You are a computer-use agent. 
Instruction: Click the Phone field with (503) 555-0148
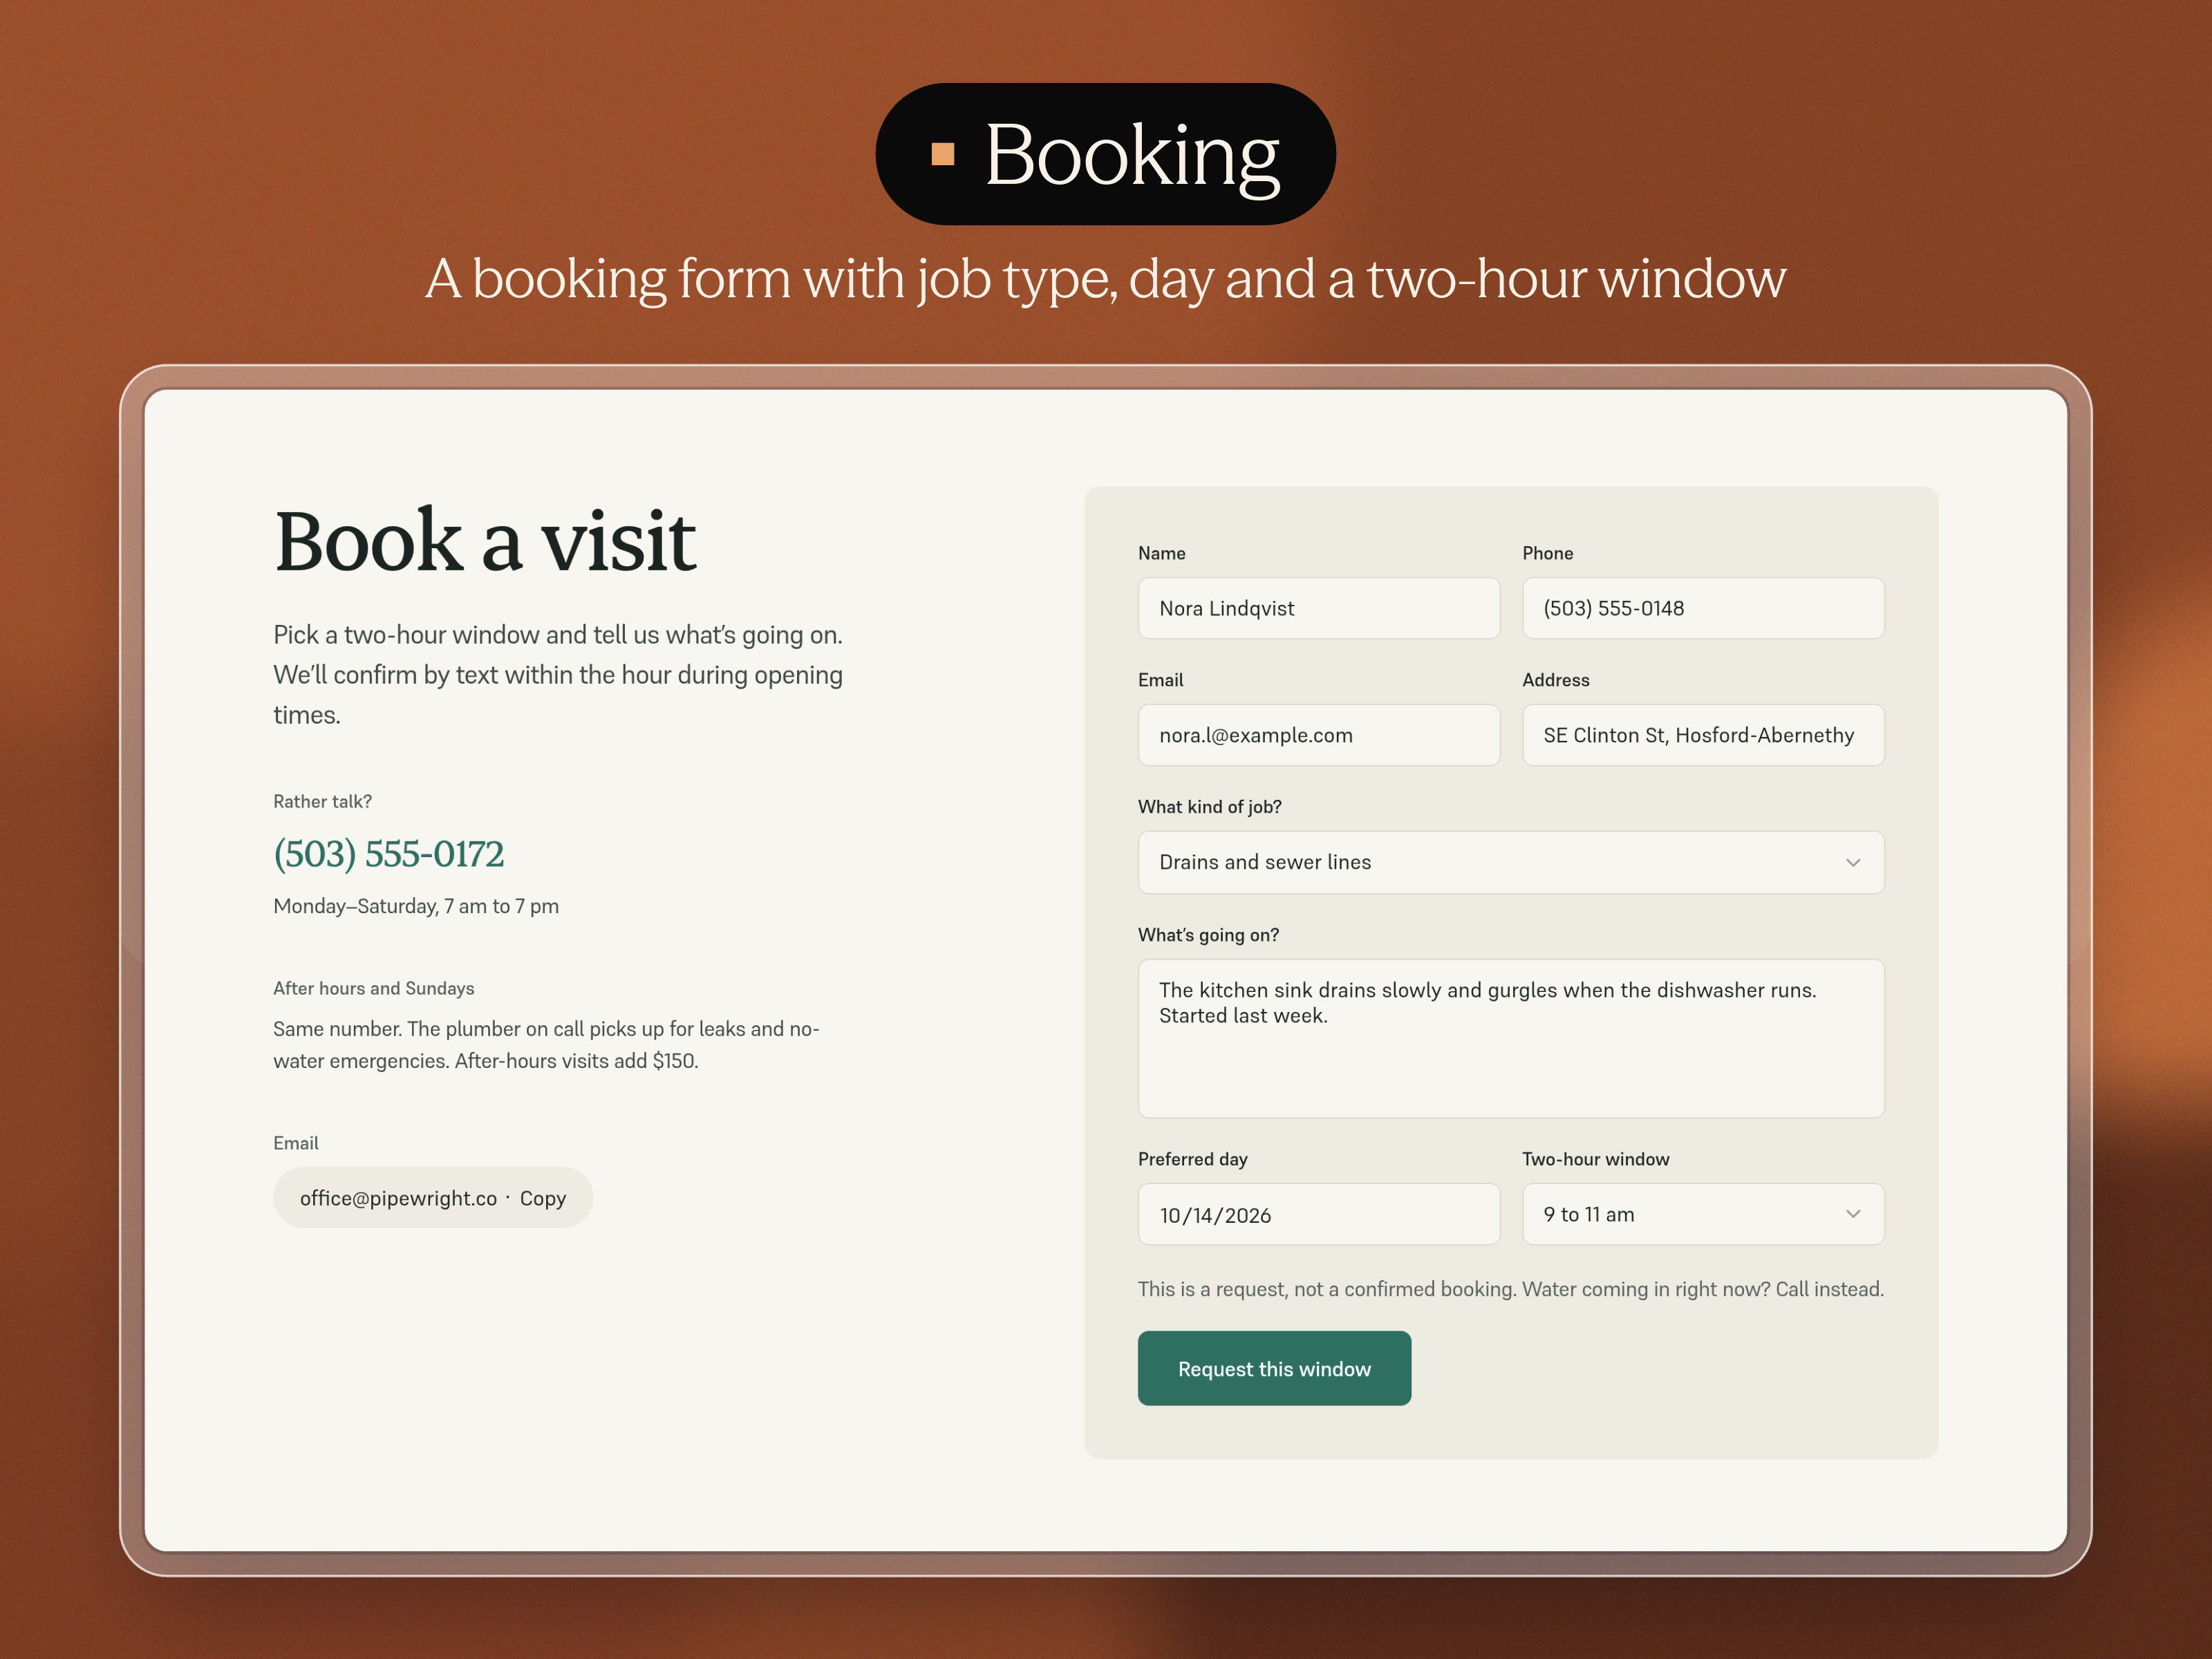pyautogui.click(x=1703, y=608)
